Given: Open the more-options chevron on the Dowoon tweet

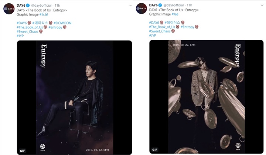Looking at the screenshot, I should [x=127, y=5].
